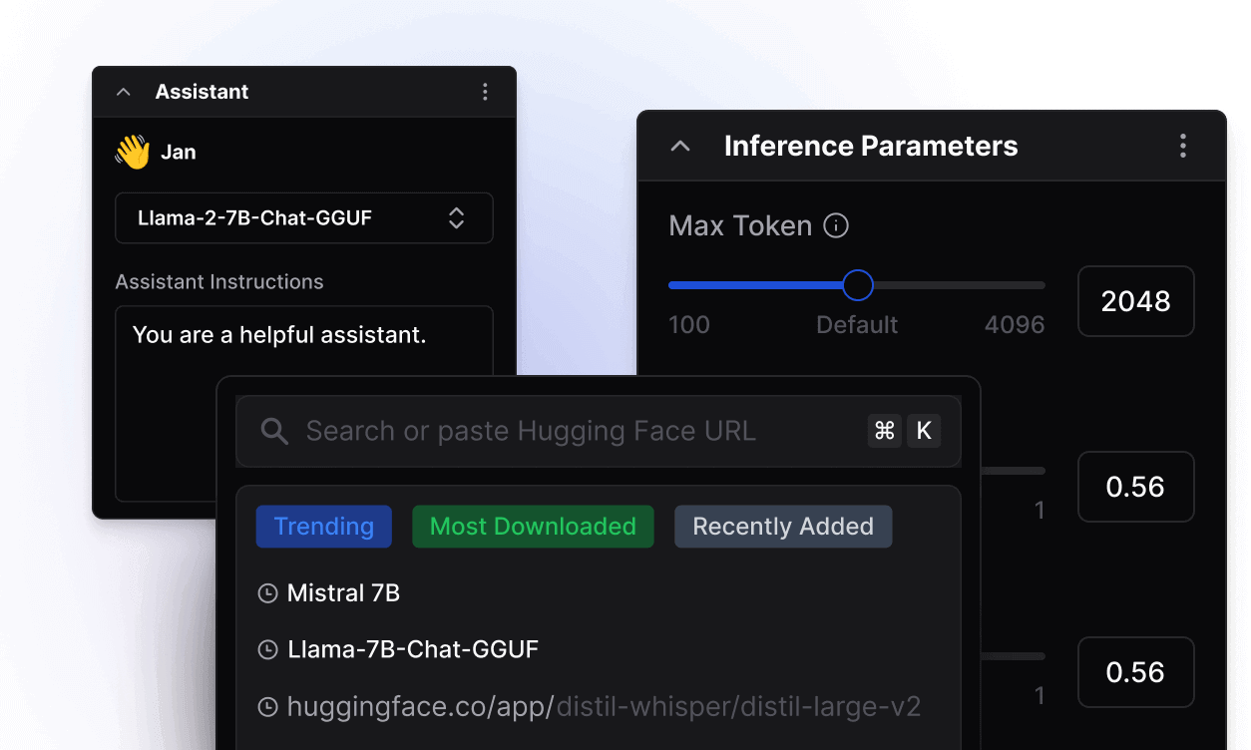Select the Recently Added filter tab
This screenshot has width=1251, height=750.
point(783,527)
